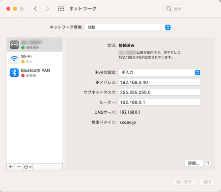This screenshot has width=221, height=192.
Task: Click the IPアドレス field
Action: click(x=160, y=82)
